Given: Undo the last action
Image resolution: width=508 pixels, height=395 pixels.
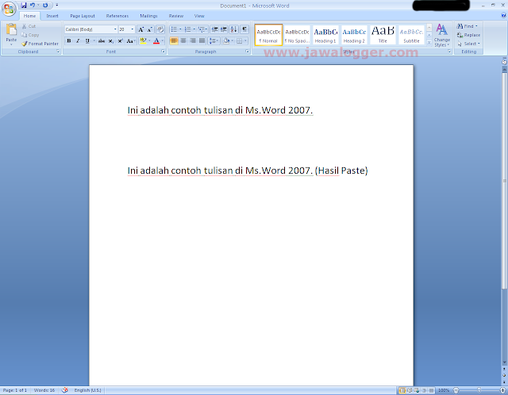Looking at the screenshot, I should click(x=33, y=6).
